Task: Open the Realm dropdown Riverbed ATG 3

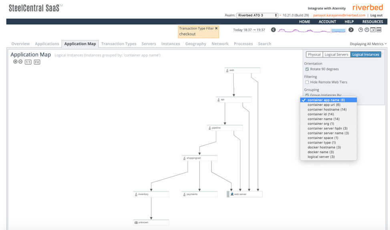Action: tap(257, 15)
